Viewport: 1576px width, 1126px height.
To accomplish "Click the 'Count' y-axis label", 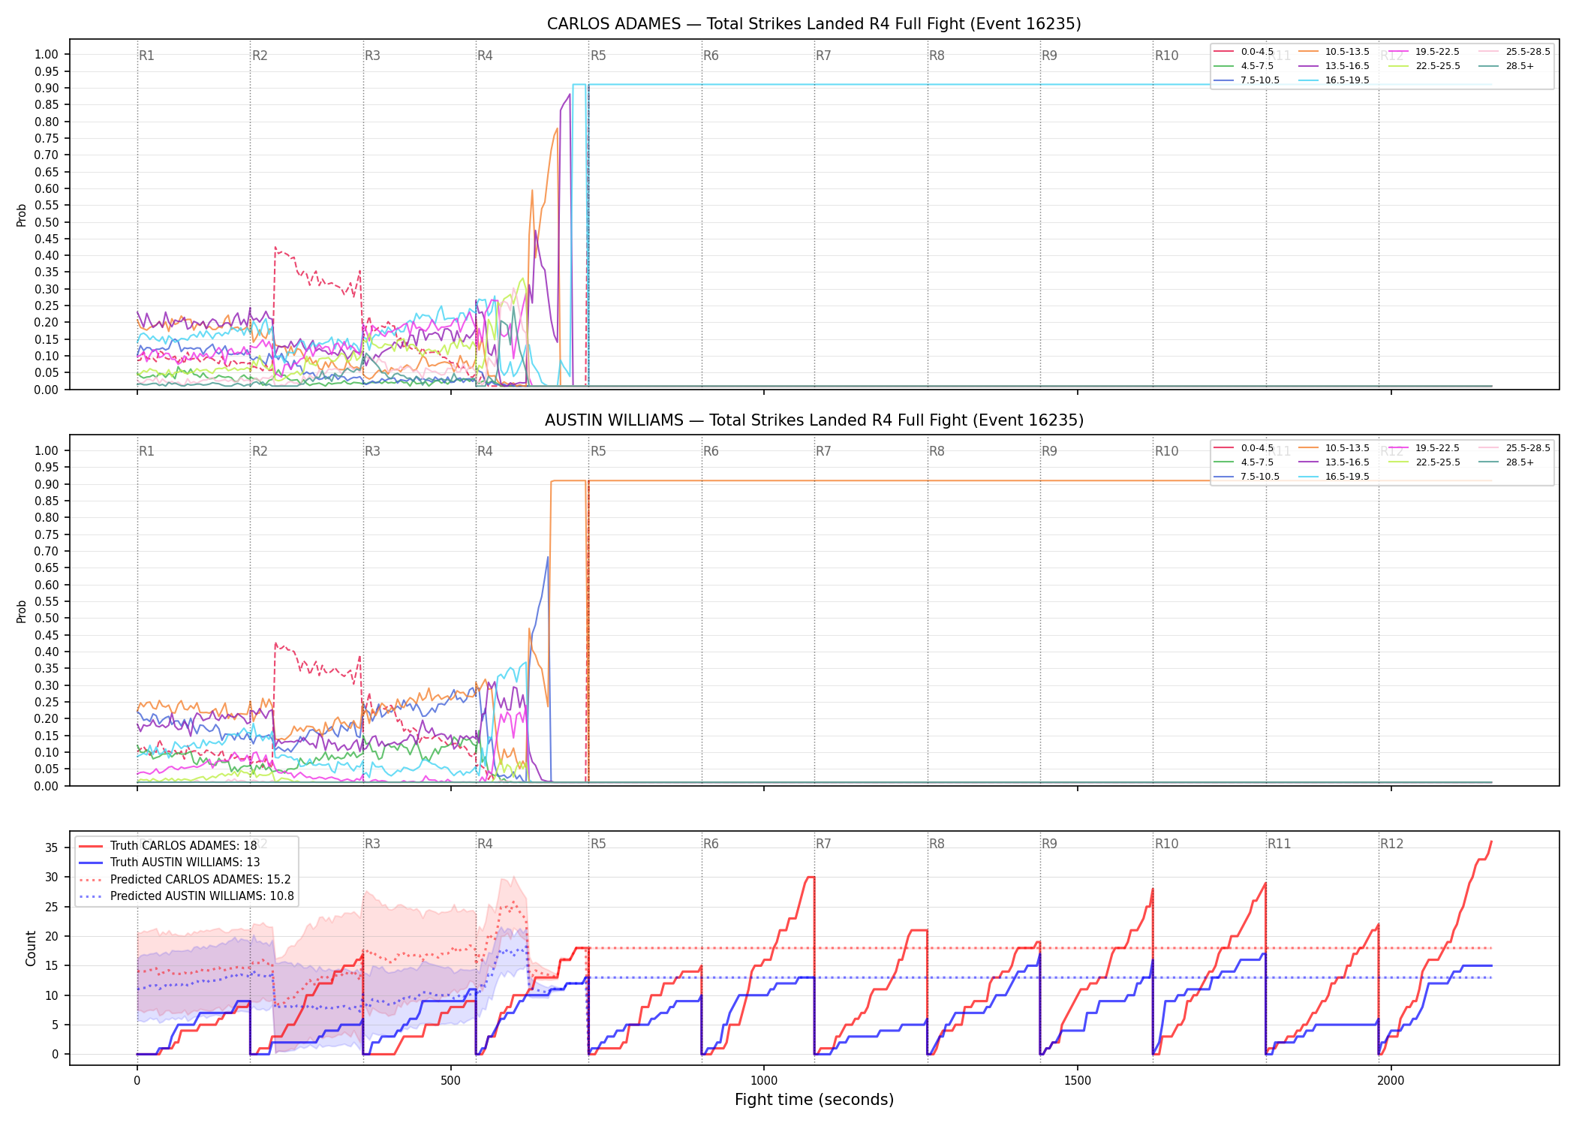I will 31,948.
